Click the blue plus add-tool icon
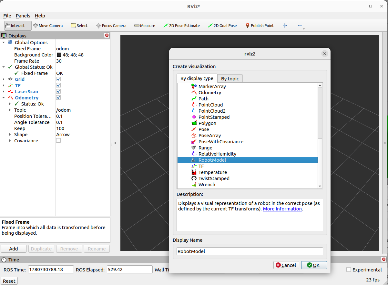The width and height of the screenshot is (388, 285). [x=285, y=25]
